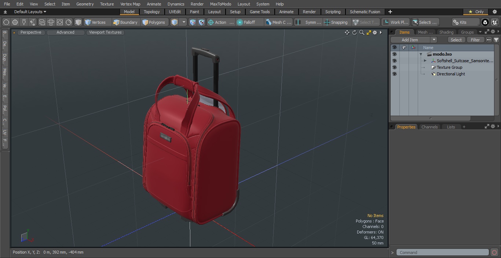Click the Unreal Engine logo icon
Viewport: 501px width, 258px height.
494,22
